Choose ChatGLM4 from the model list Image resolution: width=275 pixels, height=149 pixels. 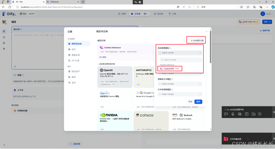pos(169,69)
